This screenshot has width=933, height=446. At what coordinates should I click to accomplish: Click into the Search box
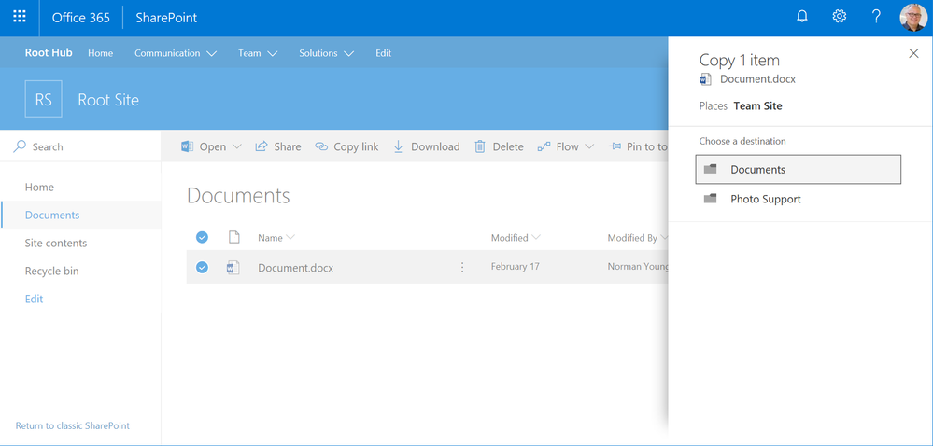coord(81,146)
